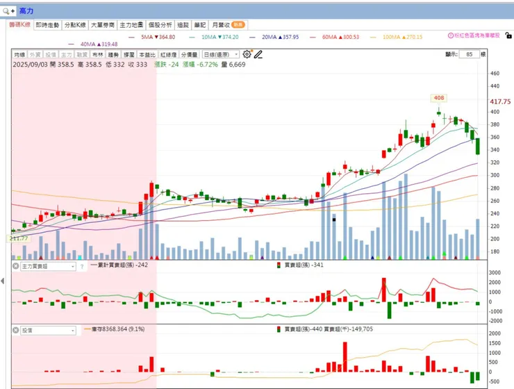This screenshot has width=514, height=389.
Task: Toggle the 均線 overlay button
Action: point(19,54)
